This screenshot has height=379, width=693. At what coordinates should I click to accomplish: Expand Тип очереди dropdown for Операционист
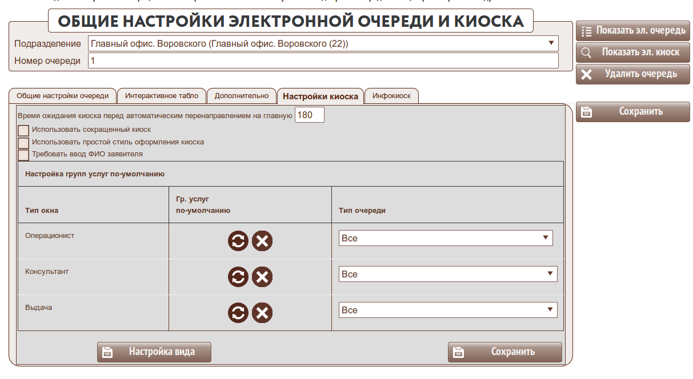coord(446,238)
